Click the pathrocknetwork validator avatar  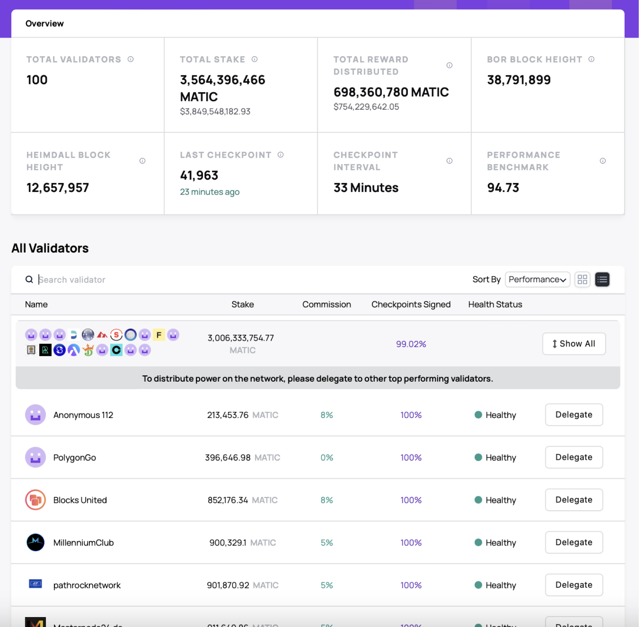(x=35, y=585)
